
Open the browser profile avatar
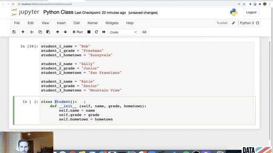pyautogui.click(x=265, y=4)
